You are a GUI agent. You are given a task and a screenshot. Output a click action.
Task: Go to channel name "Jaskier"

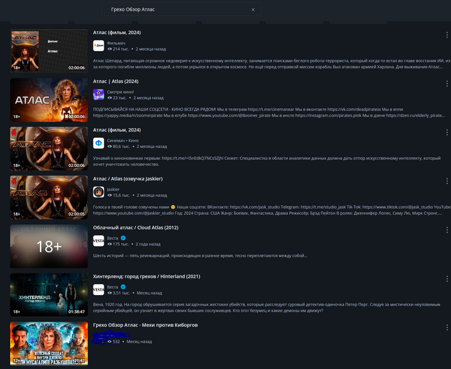(113, 189)
